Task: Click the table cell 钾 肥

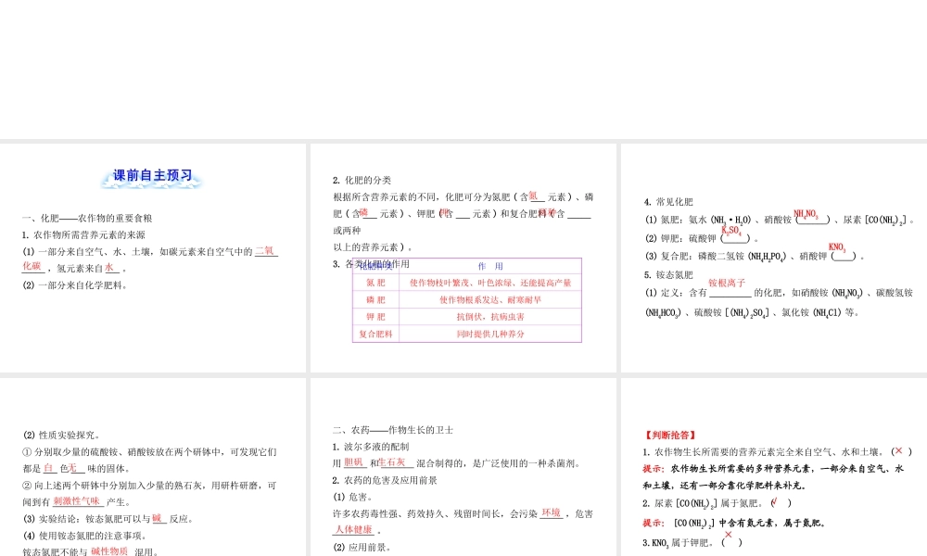Action: 376,317
